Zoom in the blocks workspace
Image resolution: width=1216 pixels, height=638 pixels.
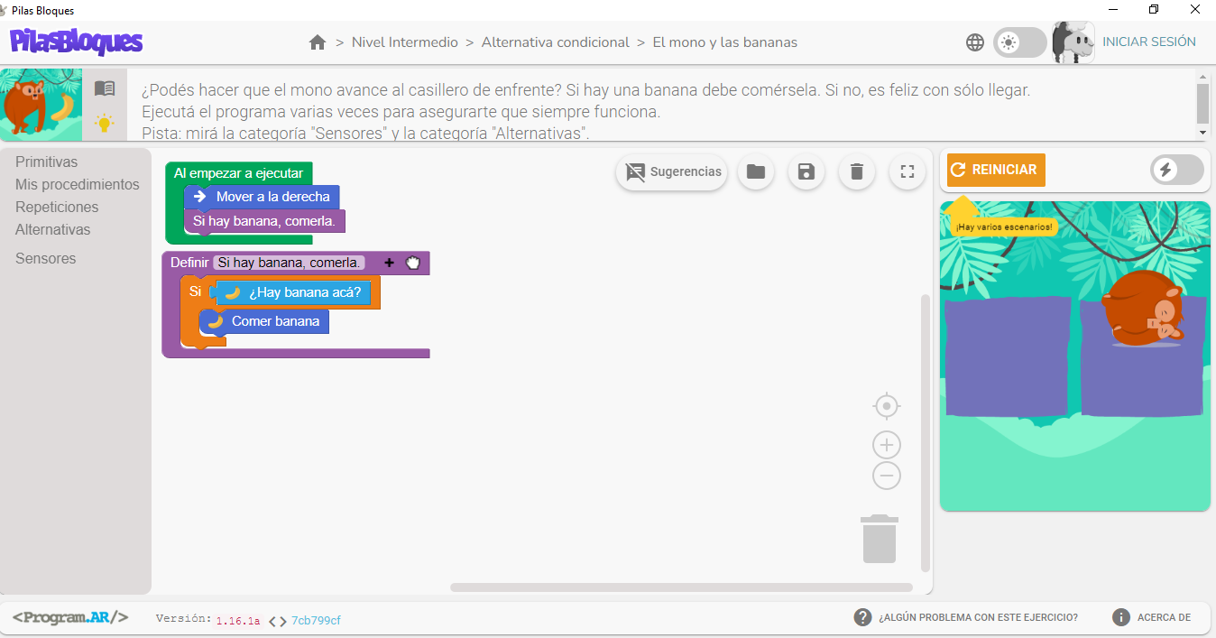pyautogui.click(x=887, y=445)
